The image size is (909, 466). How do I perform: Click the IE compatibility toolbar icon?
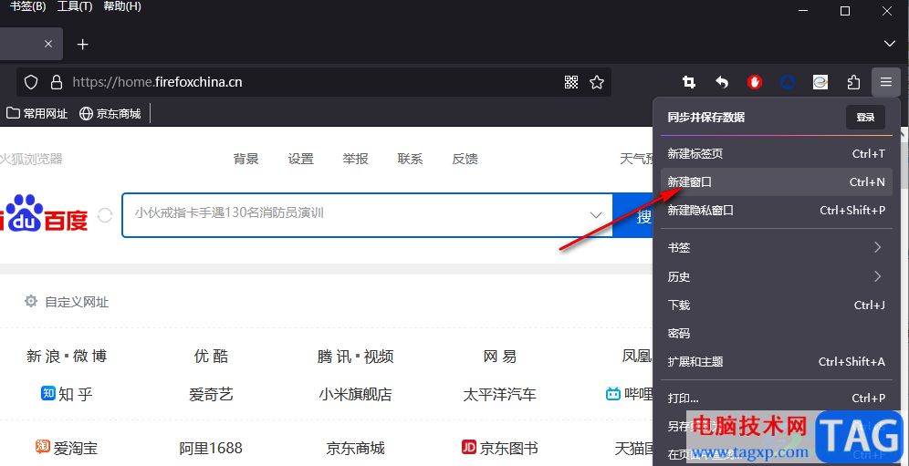click(x=820, y=82)
